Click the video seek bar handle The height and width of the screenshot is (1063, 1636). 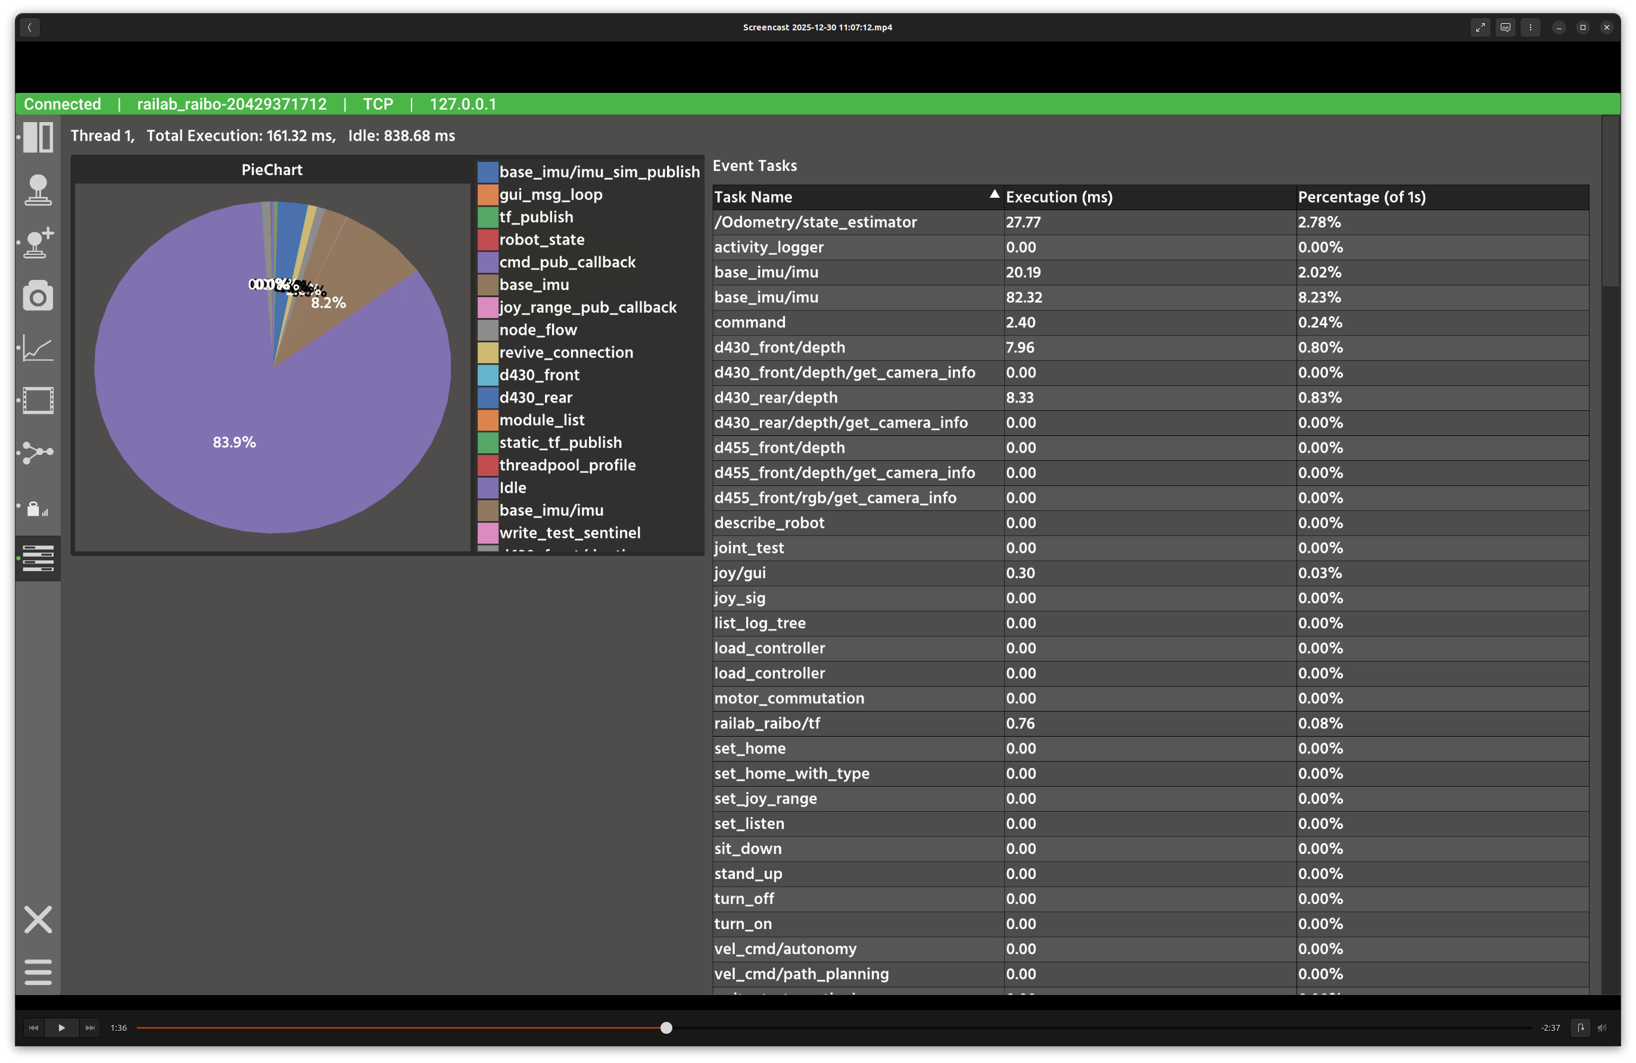click(x=666, y=1028)
